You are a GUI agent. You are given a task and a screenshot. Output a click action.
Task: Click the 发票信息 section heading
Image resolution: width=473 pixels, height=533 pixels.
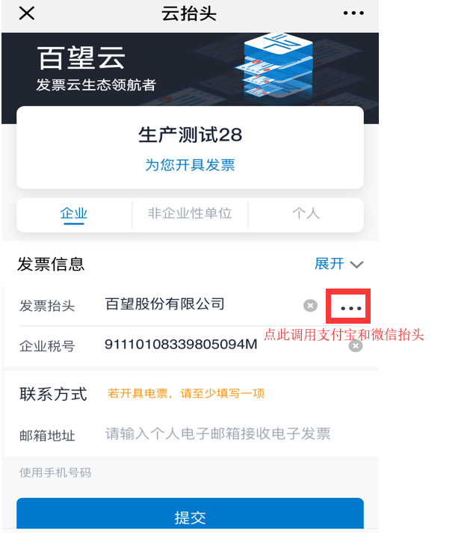pyautogui.click(x=51, y=265)
